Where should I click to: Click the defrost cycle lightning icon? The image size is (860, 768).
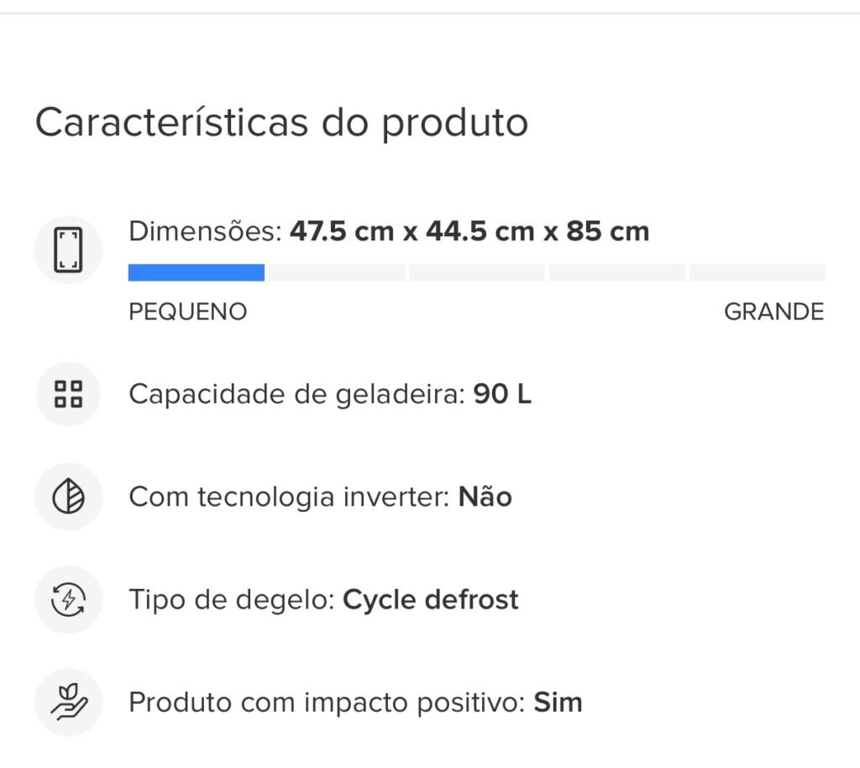pyautogui.click(x=68, y=599)
